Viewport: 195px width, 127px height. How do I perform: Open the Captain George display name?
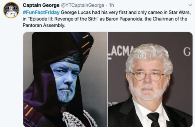(x=41, y=5)
